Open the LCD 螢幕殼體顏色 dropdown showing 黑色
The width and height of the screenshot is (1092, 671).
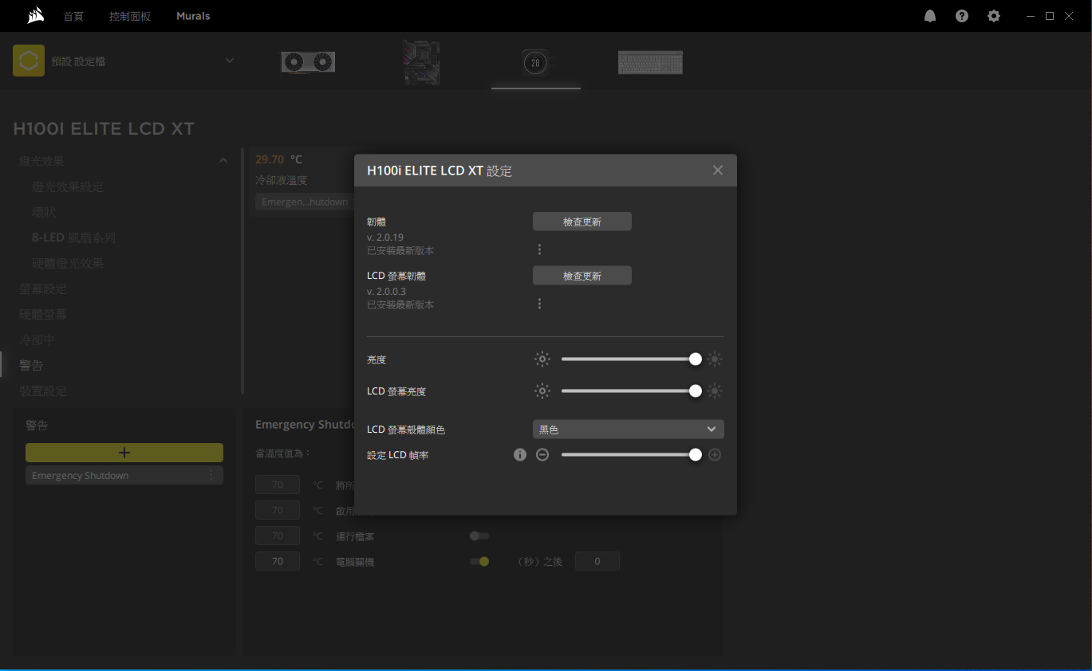tap(629, 430)
